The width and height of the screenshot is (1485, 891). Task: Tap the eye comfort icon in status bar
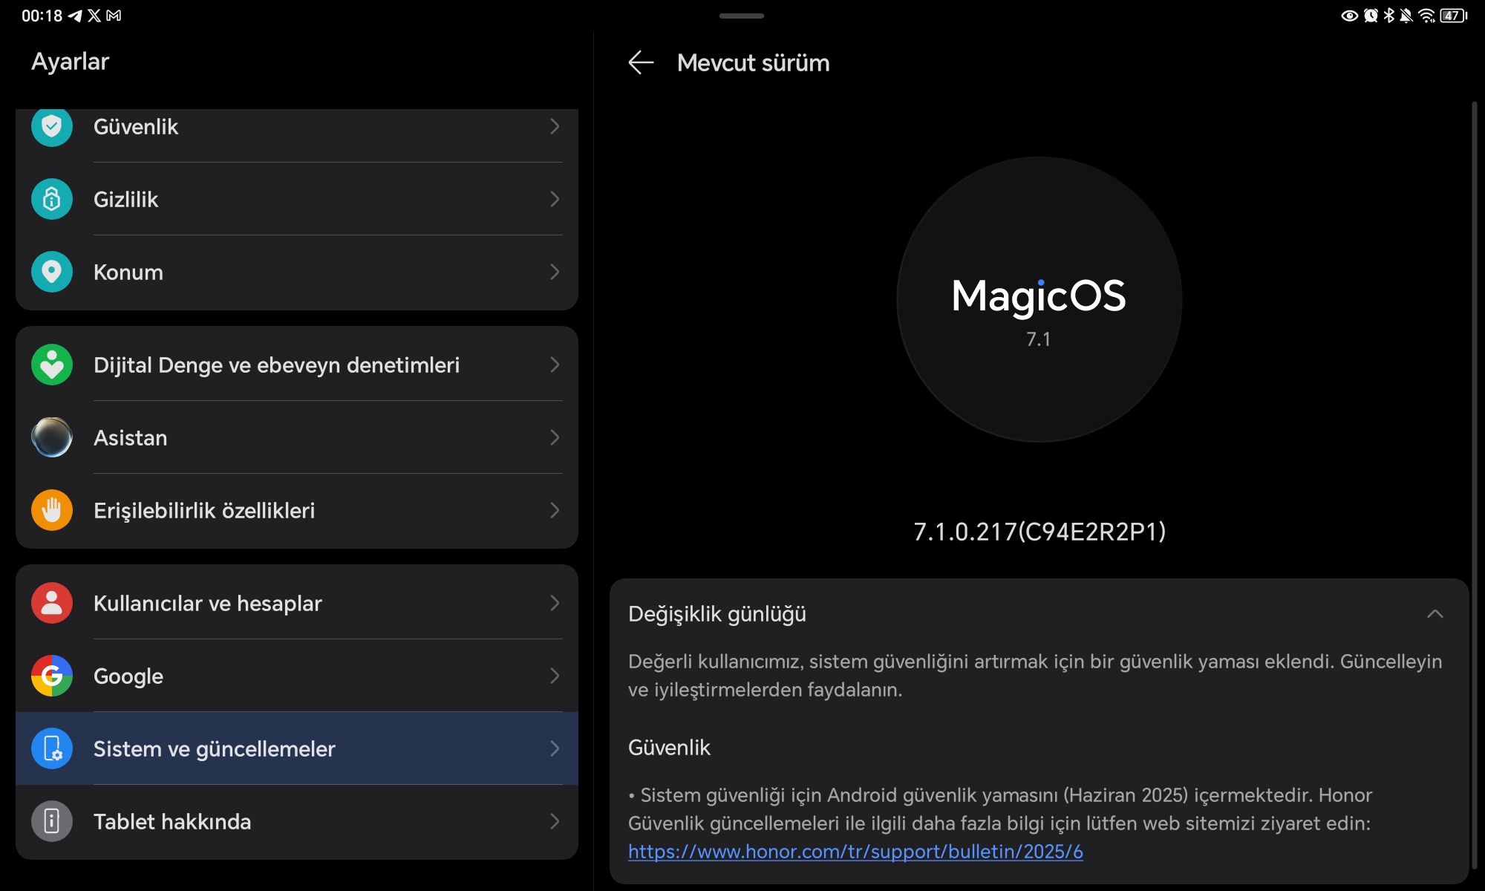[1350, 16]
